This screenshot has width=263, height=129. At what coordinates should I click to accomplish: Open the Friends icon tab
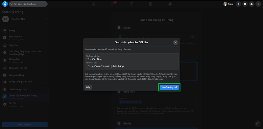click(x=113, y=4)
